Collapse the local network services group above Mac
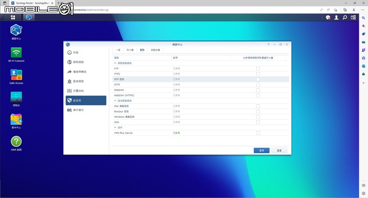This screenshot has width=368, height=198. pos(115,101)
